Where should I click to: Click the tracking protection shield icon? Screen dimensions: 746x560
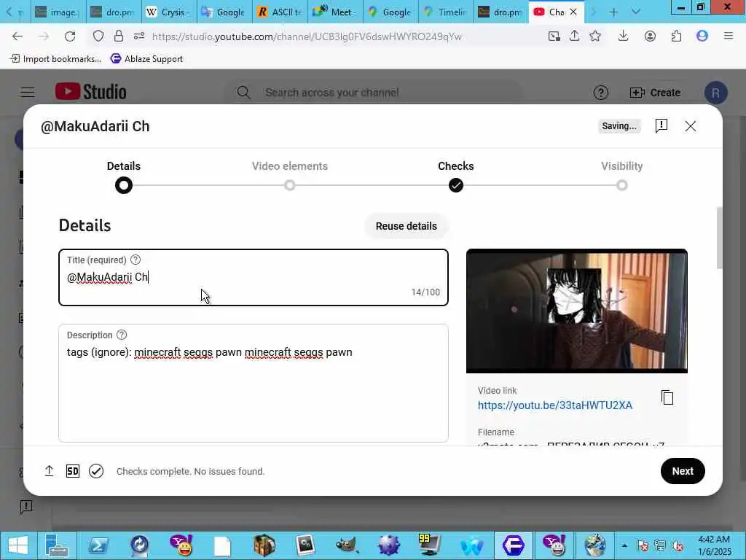(x=98, y=36)
